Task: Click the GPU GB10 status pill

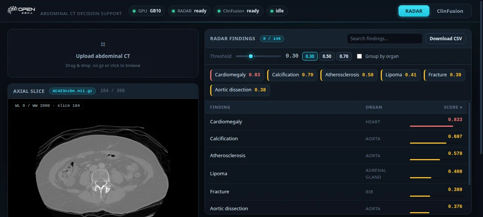Action: pos(146,11)
